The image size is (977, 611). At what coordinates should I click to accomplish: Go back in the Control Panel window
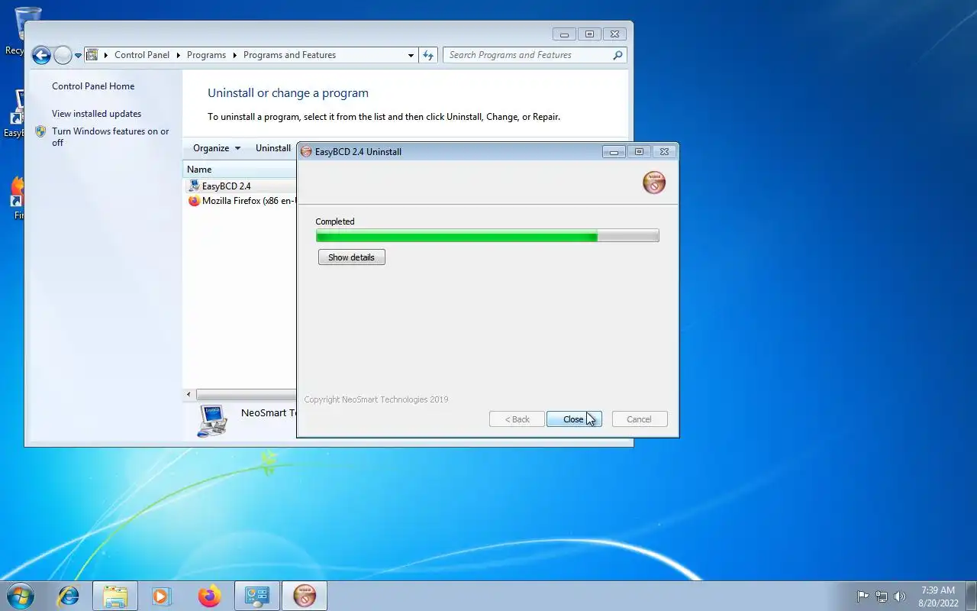tap(41, 55)
